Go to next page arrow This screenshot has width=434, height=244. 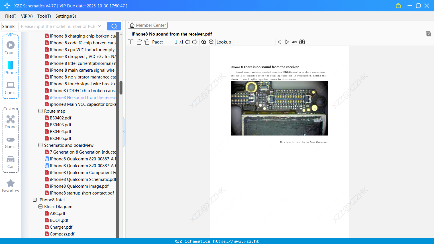195,42
